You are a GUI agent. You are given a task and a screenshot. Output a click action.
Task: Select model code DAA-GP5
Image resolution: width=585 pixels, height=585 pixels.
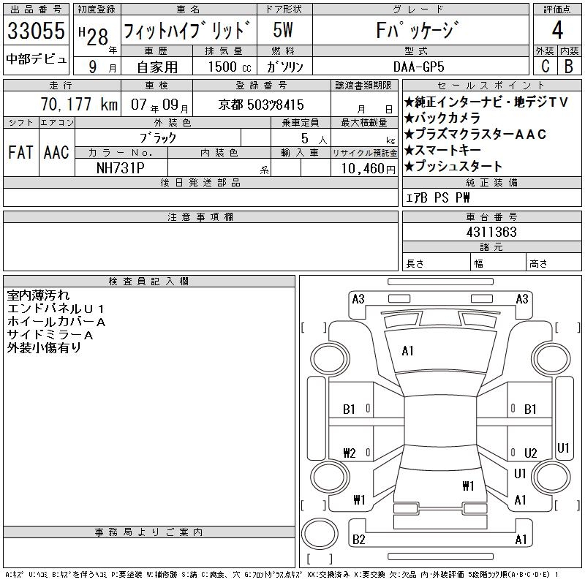(419, 67)
